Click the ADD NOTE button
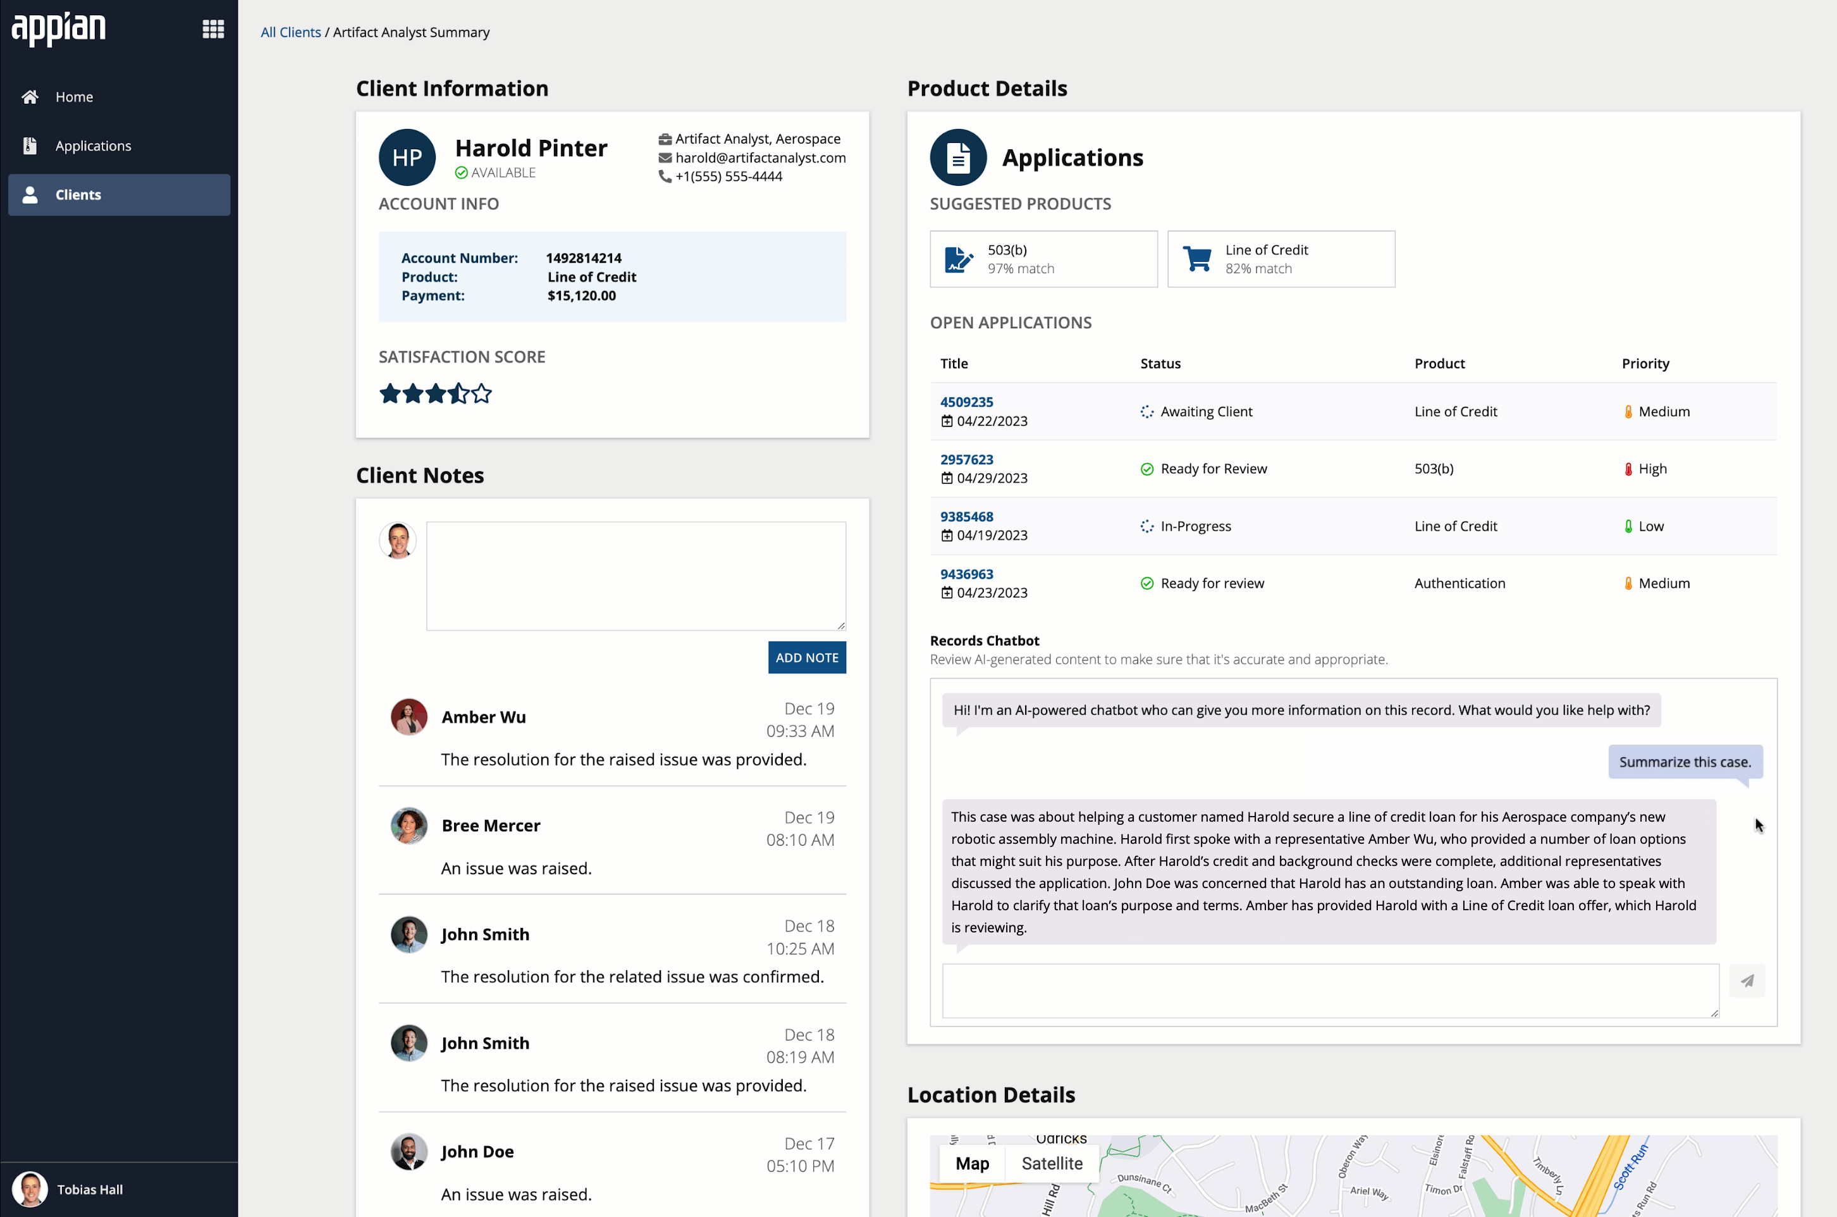This screenshot has height=1217, width=1837. pos(807,657)
